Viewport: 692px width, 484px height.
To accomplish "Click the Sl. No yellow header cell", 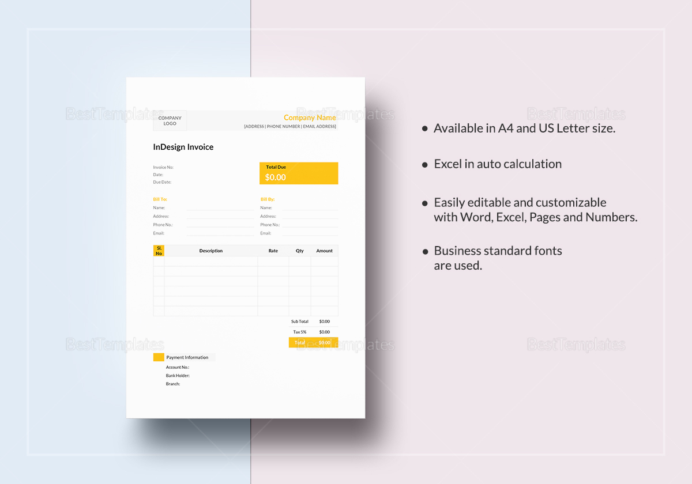I will coord(159,250).
